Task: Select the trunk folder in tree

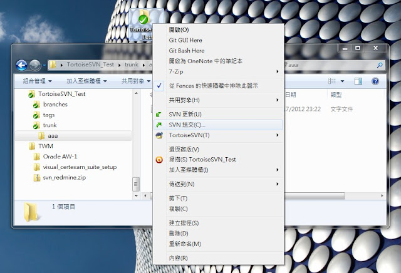Action: (50, 125)
